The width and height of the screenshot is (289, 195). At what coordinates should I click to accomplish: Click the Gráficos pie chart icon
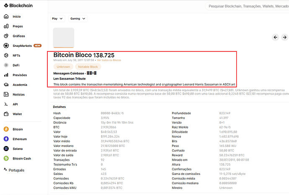click(x=6, y=36)
